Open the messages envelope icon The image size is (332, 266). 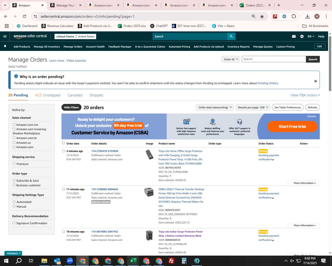[294, 36]
